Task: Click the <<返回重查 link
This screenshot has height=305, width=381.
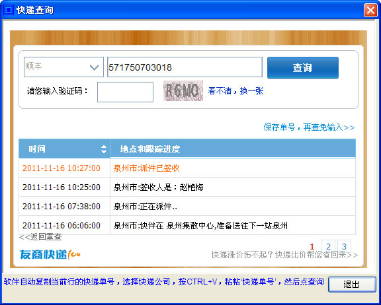Action: pyautogui.click(x=40, y=236)
